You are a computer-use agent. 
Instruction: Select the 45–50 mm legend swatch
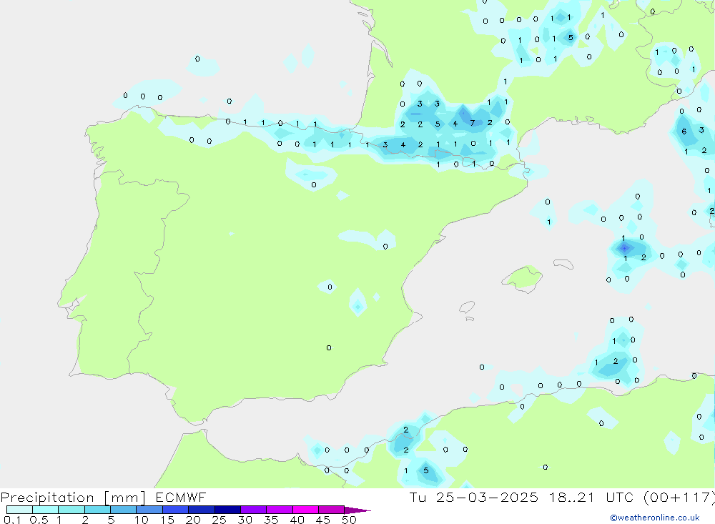coord(331,510)
